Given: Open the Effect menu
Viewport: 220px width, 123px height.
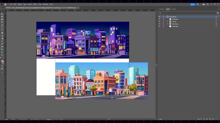Looking at the screenshot, I should pyautogui.click(x=35, y=4).
